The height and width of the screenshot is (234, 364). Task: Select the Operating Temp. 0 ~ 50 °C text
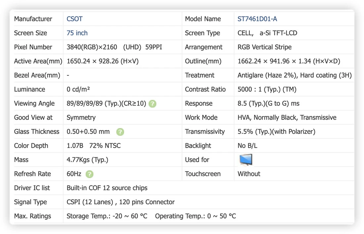196,216
